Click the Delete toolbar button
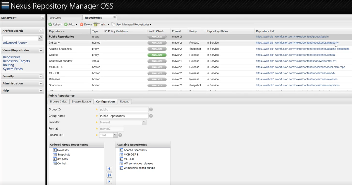Viewport: 352px width, 185px height. pyautogui.click(x=86, y=24)
